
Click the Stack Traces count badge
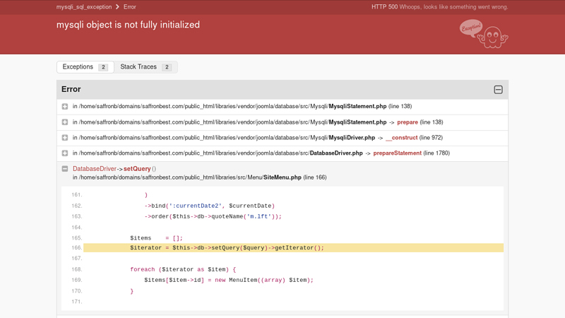(x=167, y=67)
